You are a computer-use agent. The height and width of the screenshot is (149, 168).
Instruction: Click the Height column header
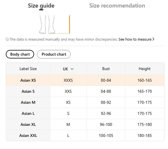(145, 69)
